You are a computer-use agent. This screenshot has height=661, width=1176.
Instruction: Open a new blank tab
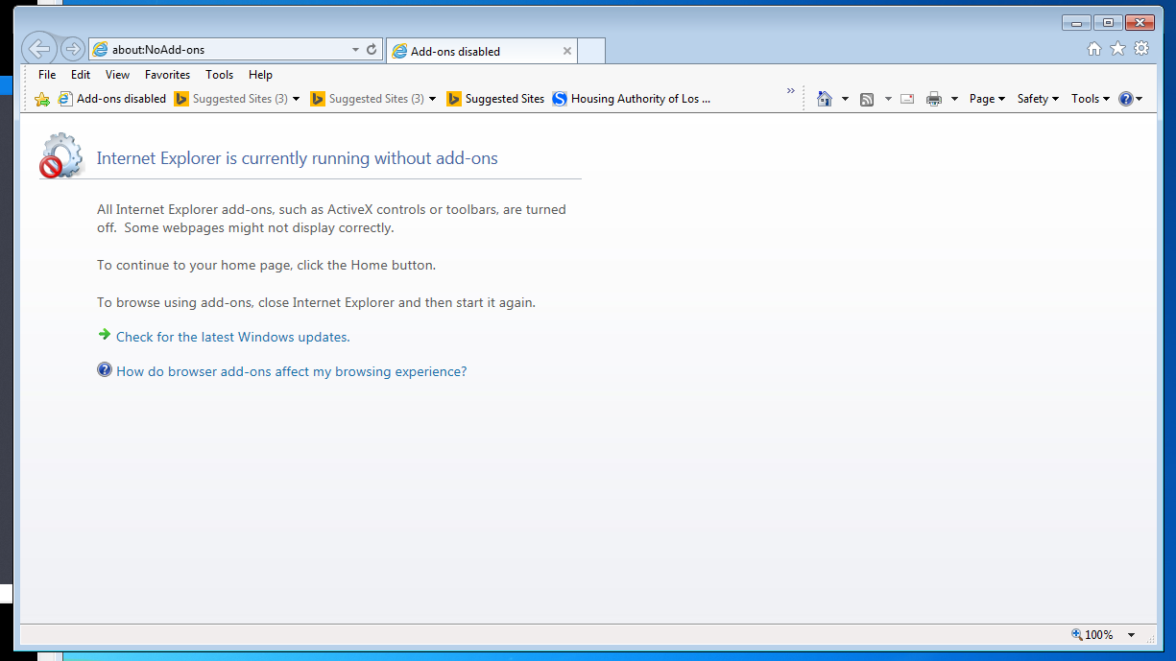[591, 51]
